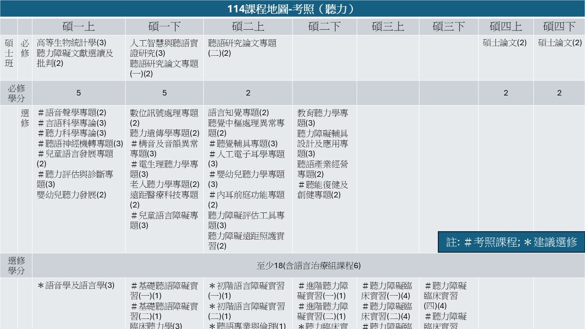Click the elective 聽力障礙評估工具專題(3)
Screen dimensions: 585x329
[x=246, y=220]
